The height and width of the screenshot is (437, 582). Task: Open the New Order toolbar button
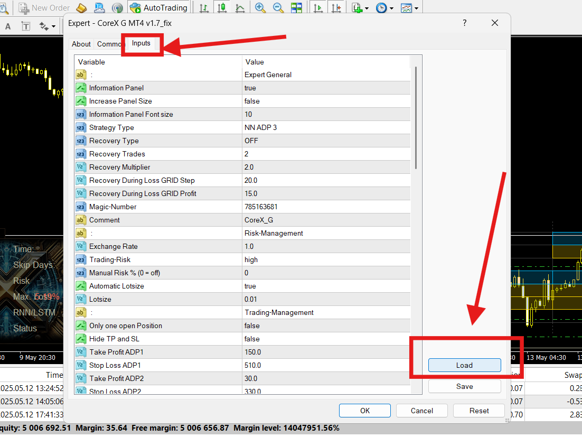[44, 8]
